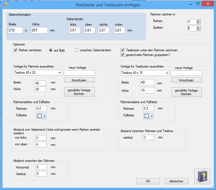
Task: Click hinzufügen for Textboxen Vorlage
Action: [x=186, y=80]
